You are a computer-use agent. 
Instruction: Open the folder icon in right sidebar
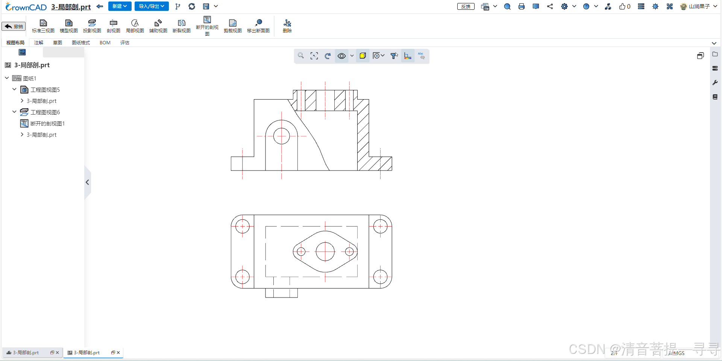[x=715, y=54]
